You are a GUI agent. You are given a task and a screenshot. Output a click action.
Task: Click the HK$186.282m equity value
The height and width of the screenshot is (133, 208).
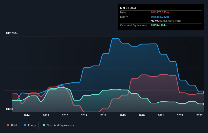point(160,17)
